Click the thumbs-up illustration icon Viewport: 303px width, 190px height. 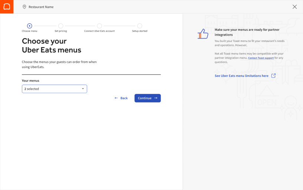click(x=203, y=34)
